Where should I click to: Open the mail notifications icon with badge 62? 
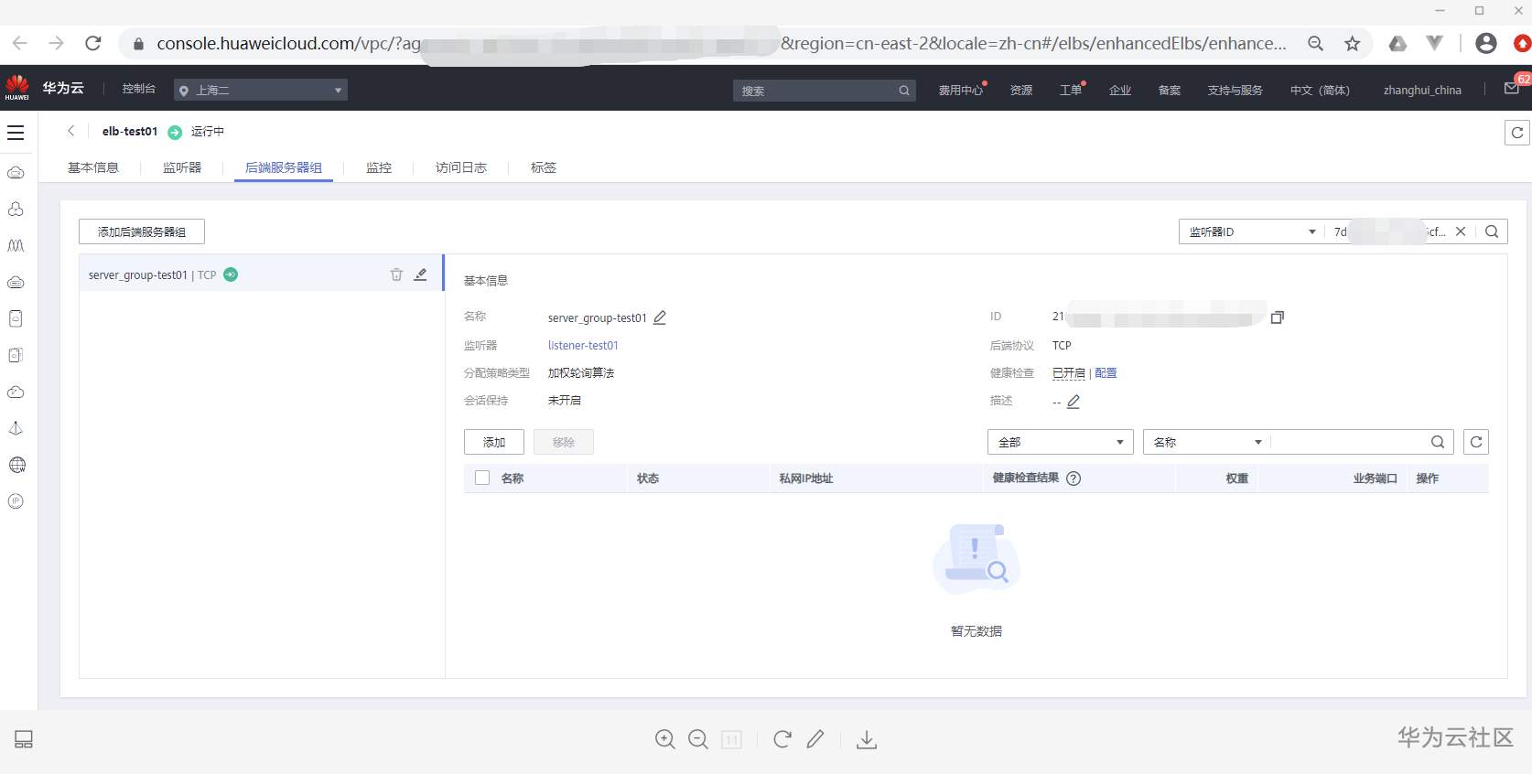point(1512,89)
